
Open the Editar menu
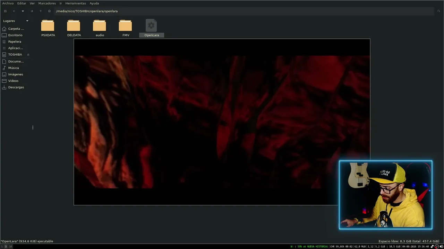click(22, 3)
